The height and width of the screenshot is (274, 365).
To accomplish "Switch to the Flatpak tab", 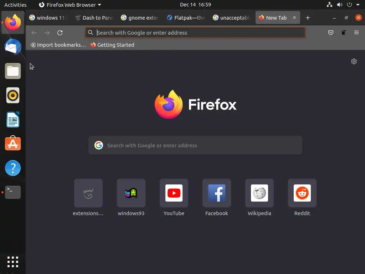I will [x=186, y=18].
